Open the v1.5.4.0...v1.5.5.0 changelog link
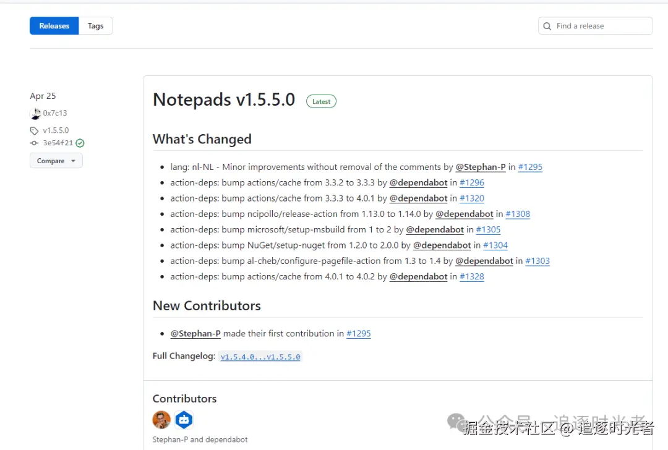The image size is (668, 450). [x=260, y=357]
